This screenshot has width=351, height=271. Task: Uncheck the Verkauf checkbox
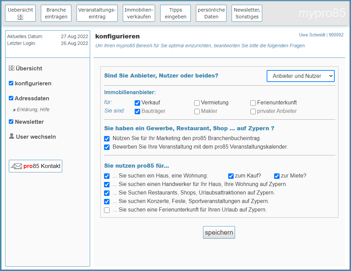point(137,103)
